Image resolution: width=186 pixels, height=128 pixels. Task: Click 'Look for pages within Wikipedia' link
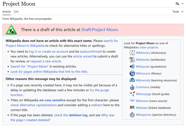(x=49, y=72)
